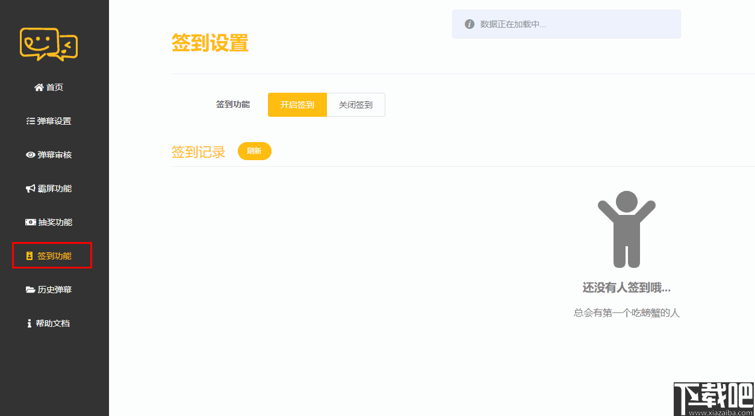
Task: Click the info icon for 帮助文档
Action: click(x=29, y=323)
